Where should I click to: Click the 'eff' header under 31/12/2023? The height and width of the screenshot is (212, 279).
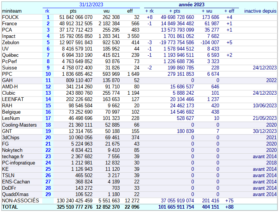coord(130,11)
